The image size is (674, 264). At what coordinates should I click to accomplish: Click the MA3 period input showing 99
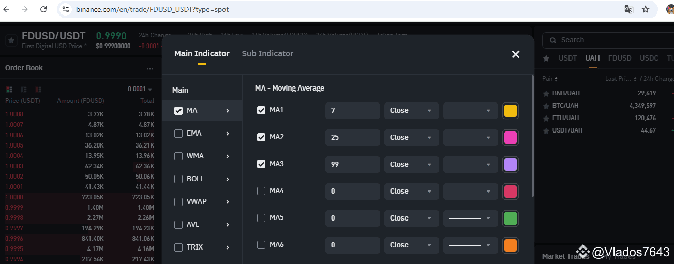click(x=352, y=165)
